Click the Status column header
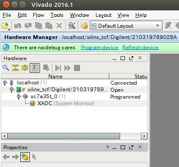The image size is (179, 167). (128, 77)
